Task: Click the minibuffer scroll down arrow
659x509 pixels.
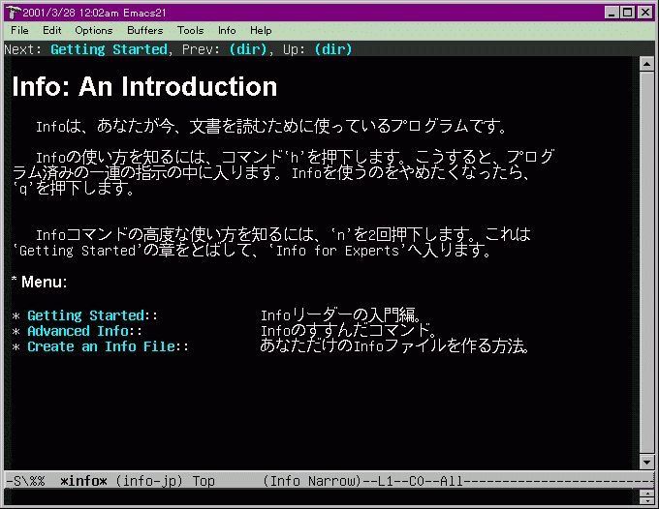Action: (x=646, y=501)
